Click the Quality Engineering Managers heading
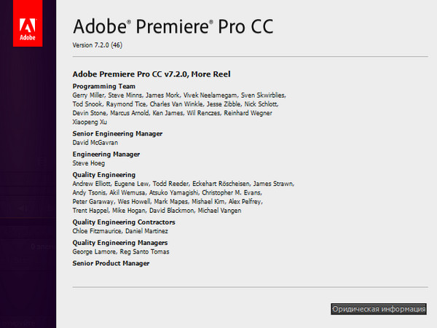The width and height of the screenshot is (437, 328). point(120,243)
